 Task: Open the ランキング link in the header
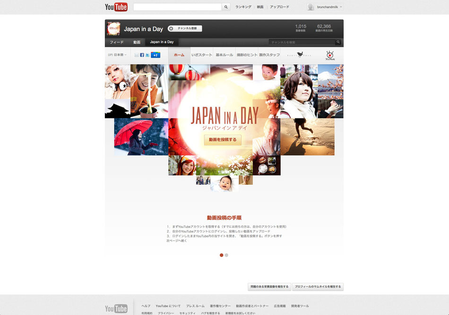click(243, 7)
